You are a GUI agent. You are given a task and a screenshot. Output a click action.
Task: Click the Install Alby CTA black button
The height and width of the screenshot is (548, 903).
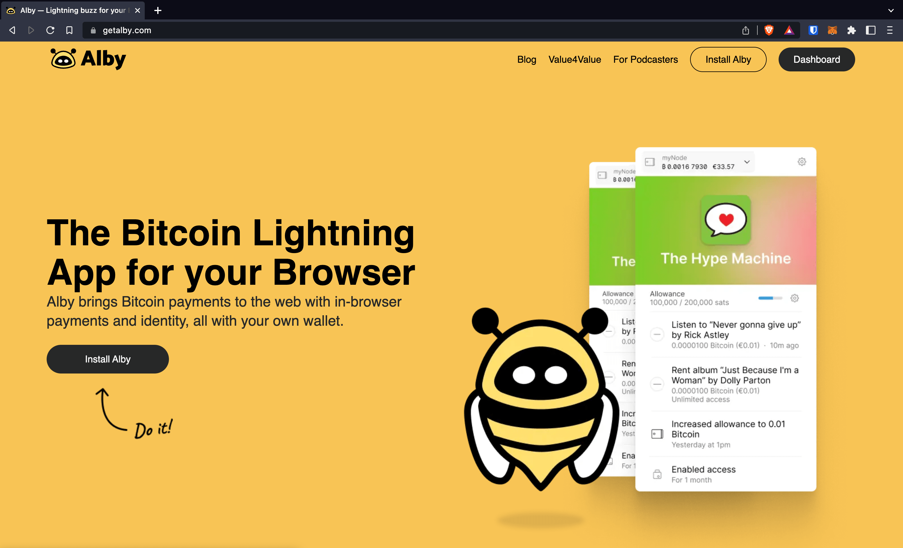107,359
